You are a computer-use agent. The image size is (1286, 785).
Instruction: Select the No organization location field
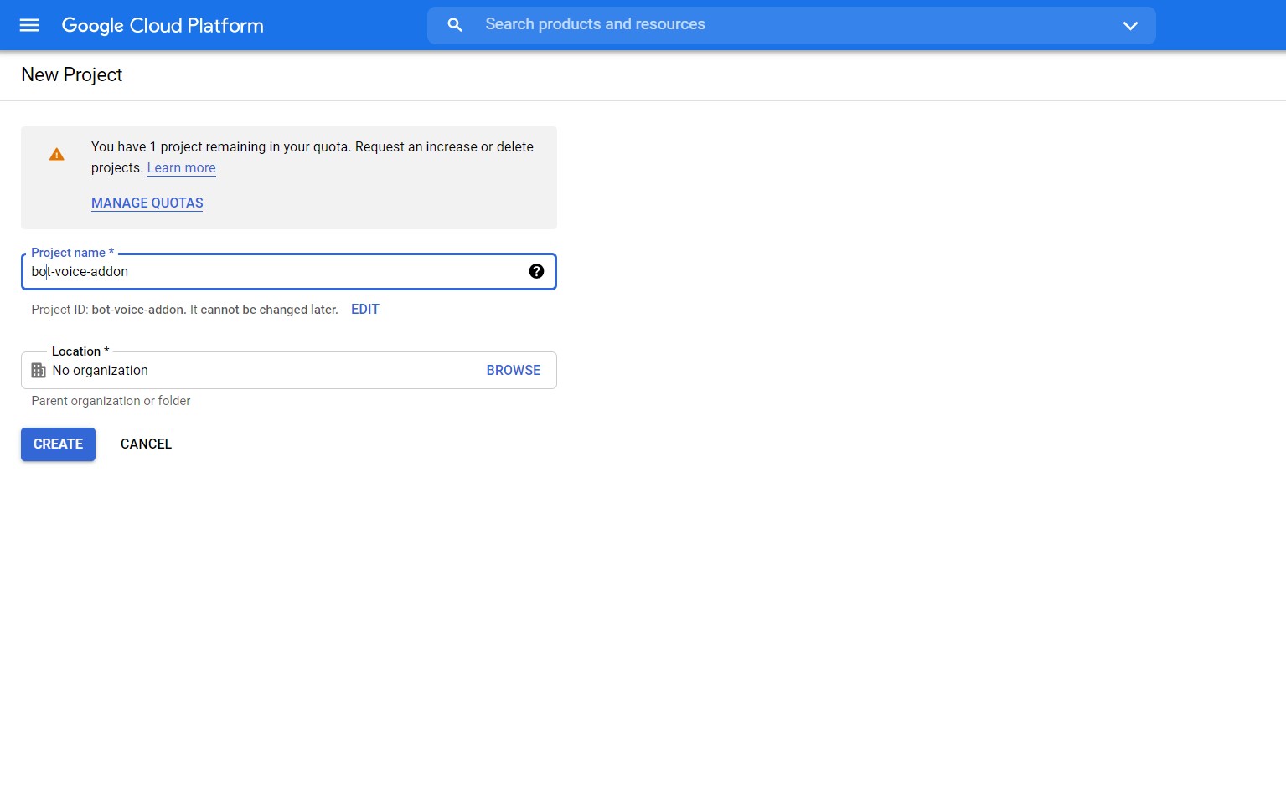coord(251,371)
